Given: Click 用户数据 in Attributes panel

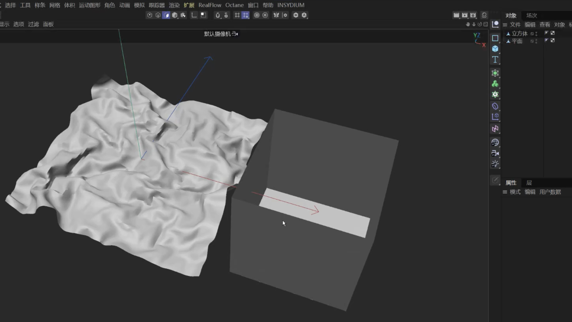Looking at the screenshot, I should coord(550,192).
